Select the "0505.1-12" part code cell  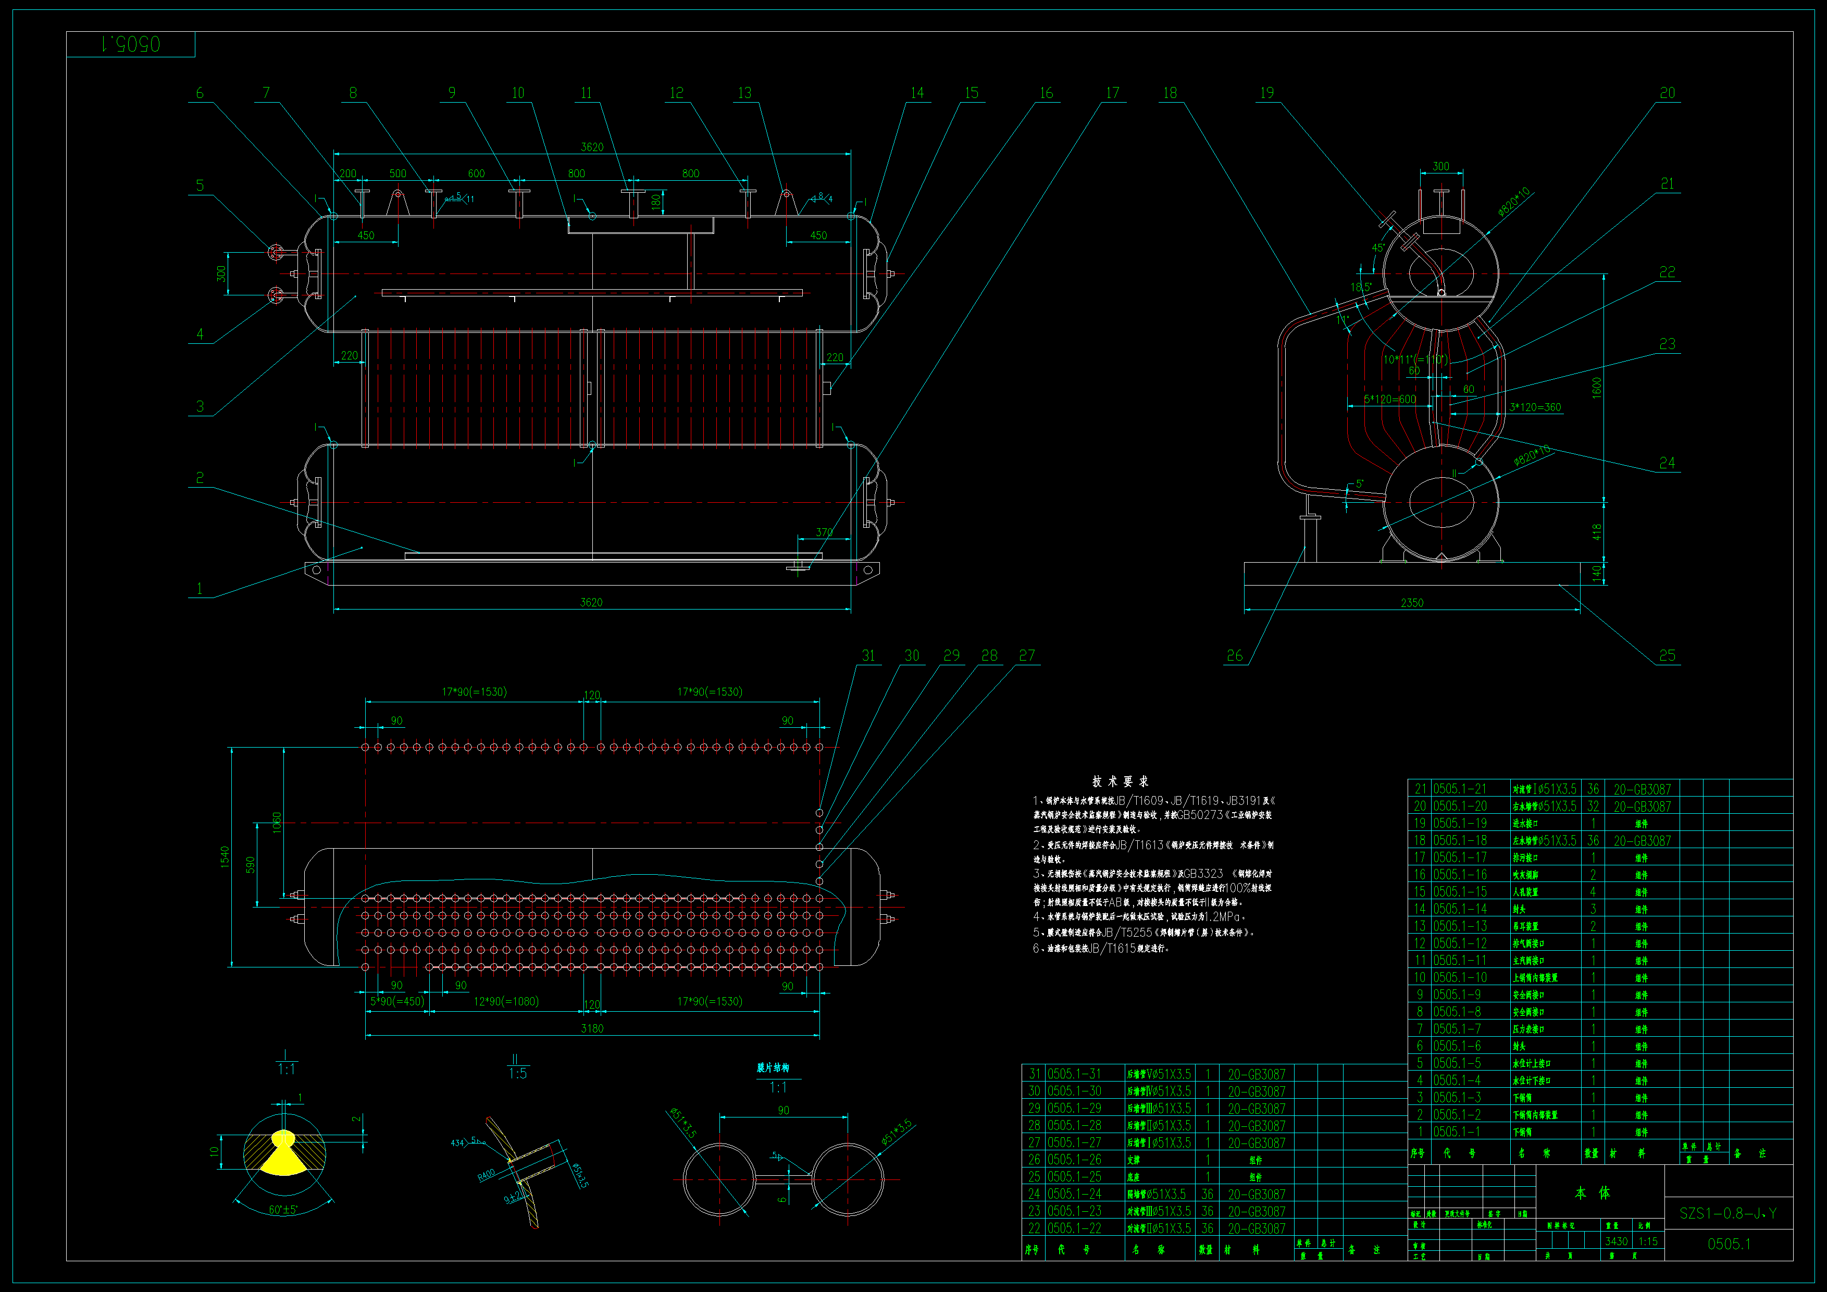pos(1459,943)
